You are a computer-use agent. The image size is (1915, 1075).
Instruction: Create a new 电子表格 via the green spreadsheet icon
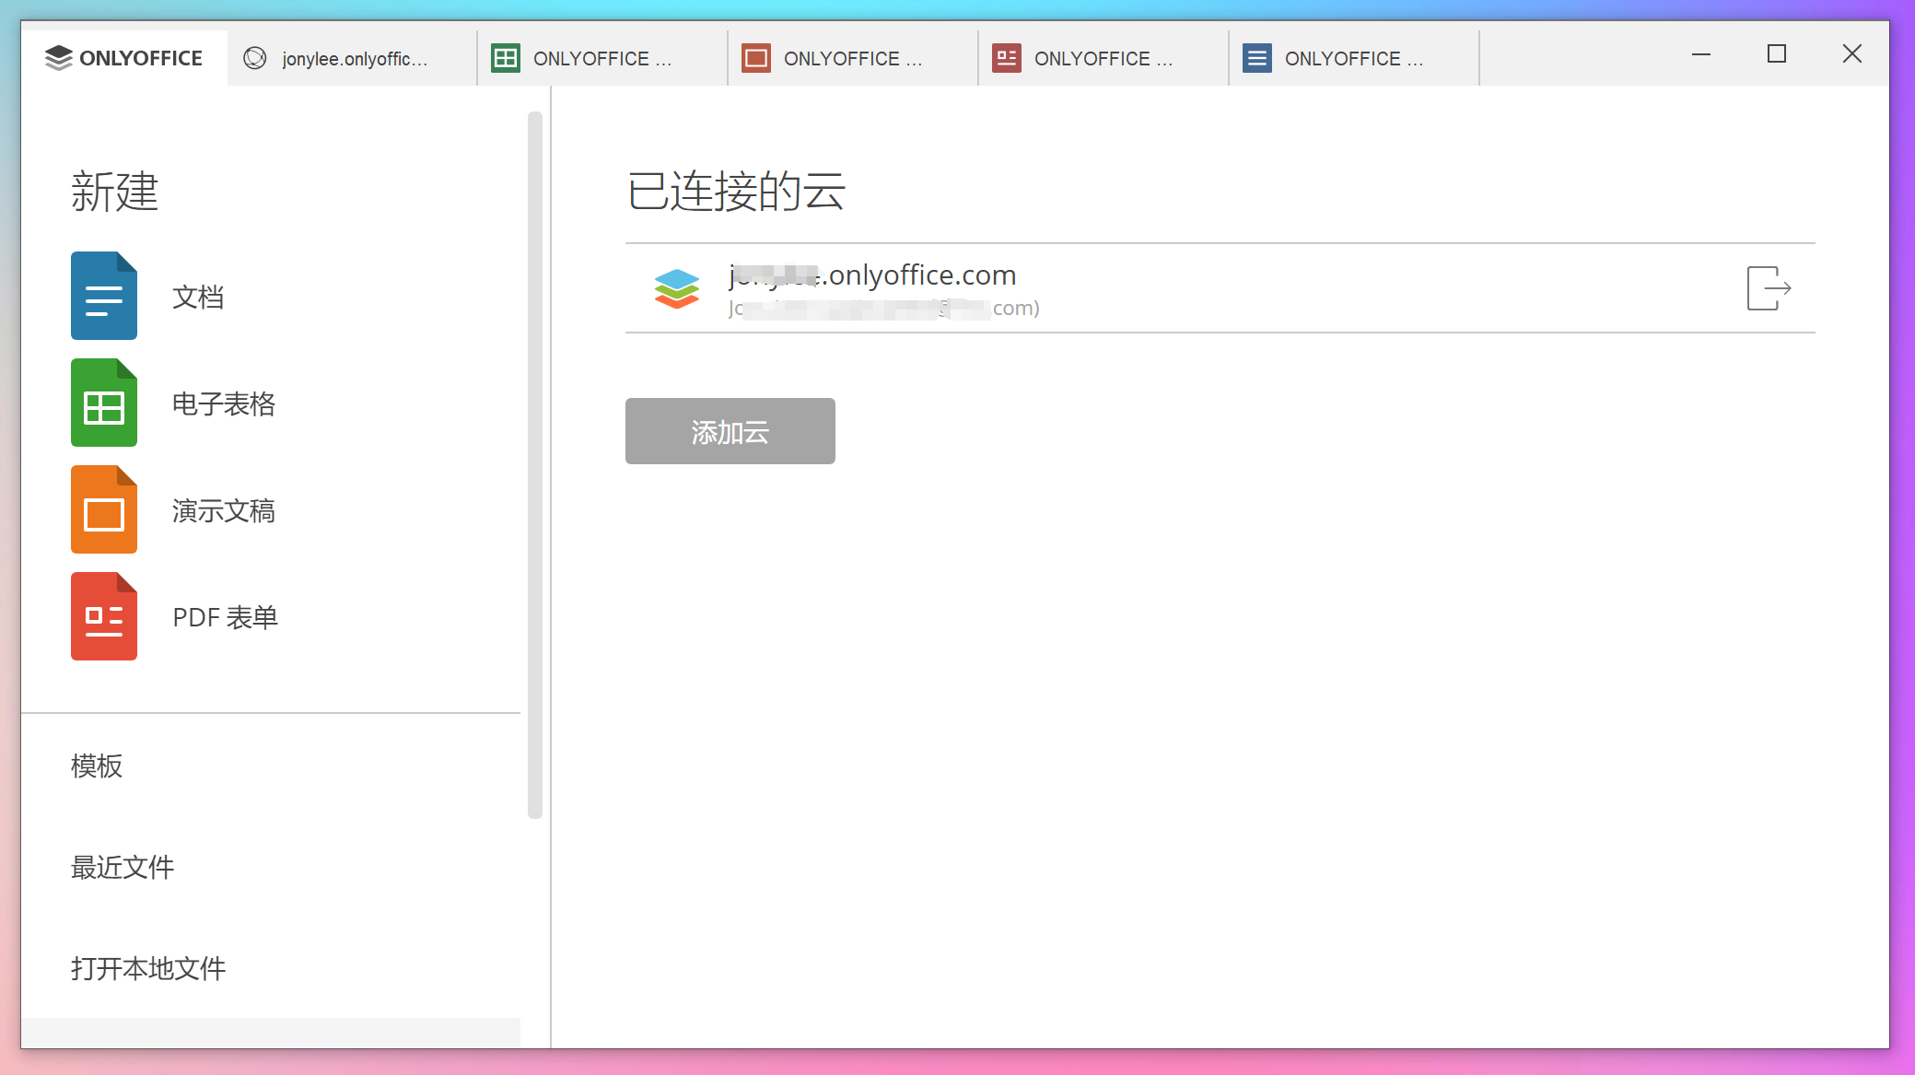tap(104, 403)
